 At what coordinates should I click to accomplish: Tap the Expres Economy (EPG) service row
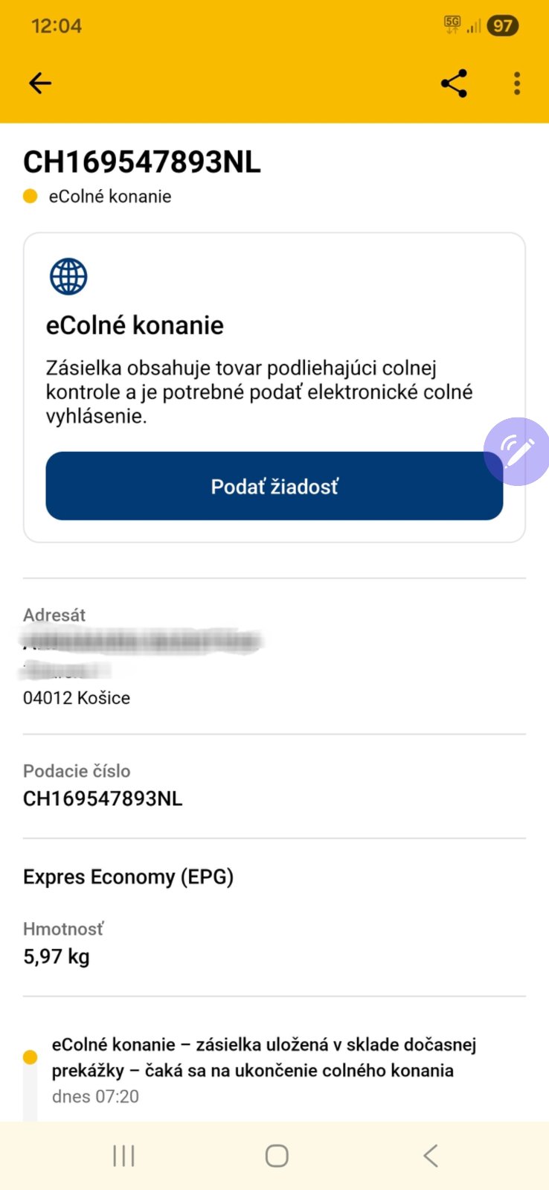[x=129, y=877]
